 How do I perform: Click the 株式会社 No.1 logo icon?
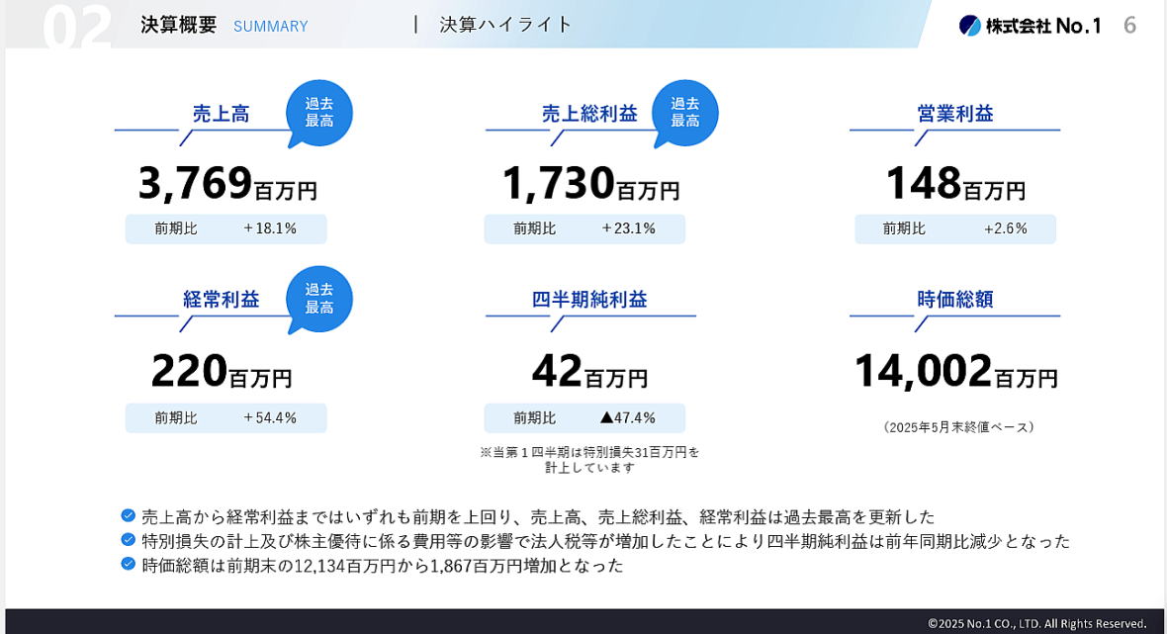969,26
